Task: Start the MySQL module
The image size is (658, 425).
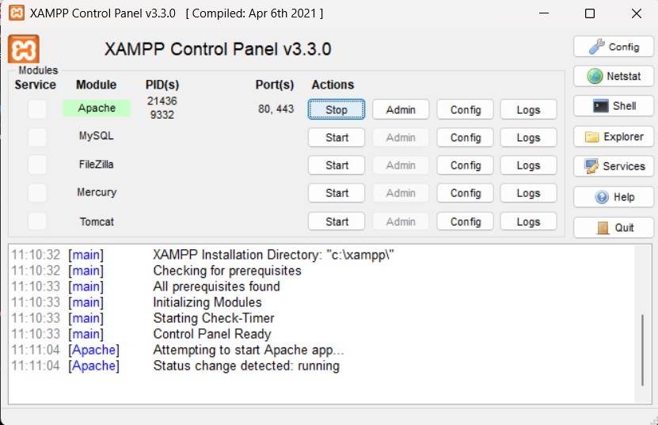Action: coord(337,138)
